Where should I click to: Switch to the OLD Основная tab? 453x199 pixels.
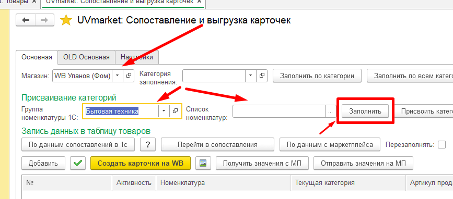click(x=86, y=57)
